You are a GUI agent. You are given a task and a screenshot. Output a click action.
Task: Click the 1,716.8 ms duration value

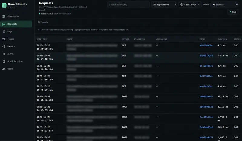pos(222,119)
